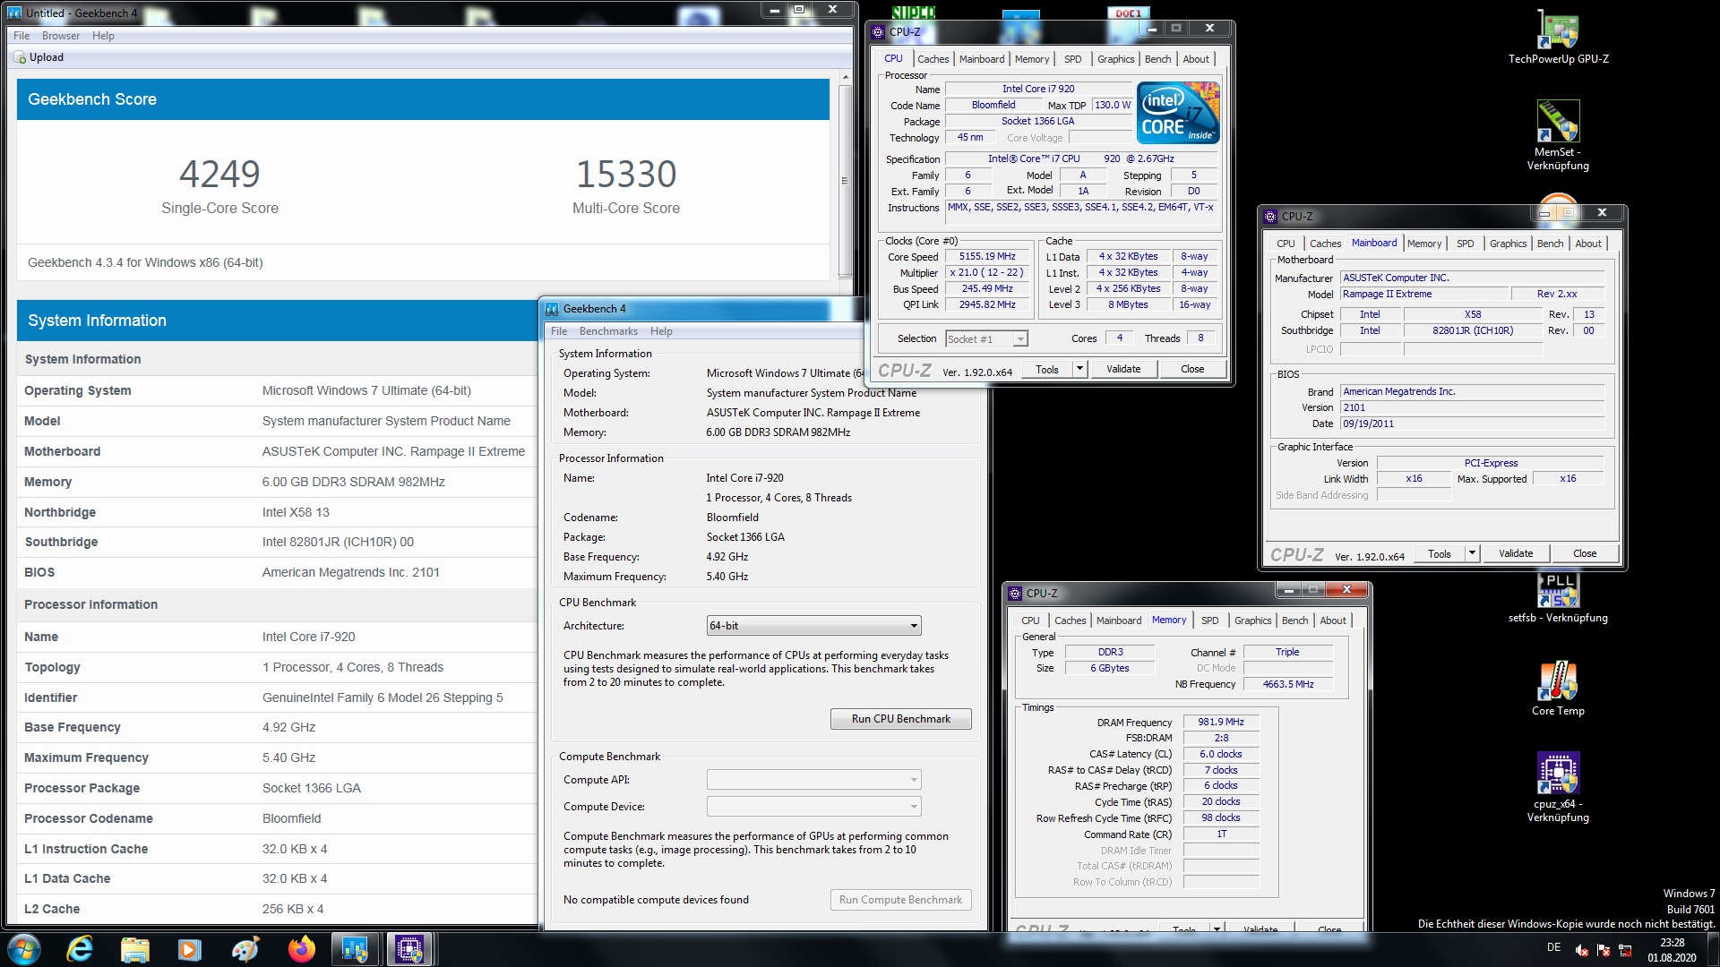Click the single-core score 4249

pyautogui.click(x=219, y=174)
